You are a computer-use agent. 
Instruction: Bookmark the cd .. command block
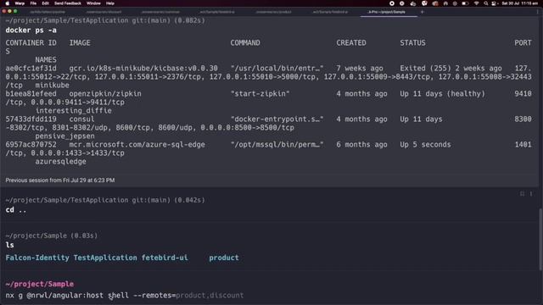tap(522, 194)
